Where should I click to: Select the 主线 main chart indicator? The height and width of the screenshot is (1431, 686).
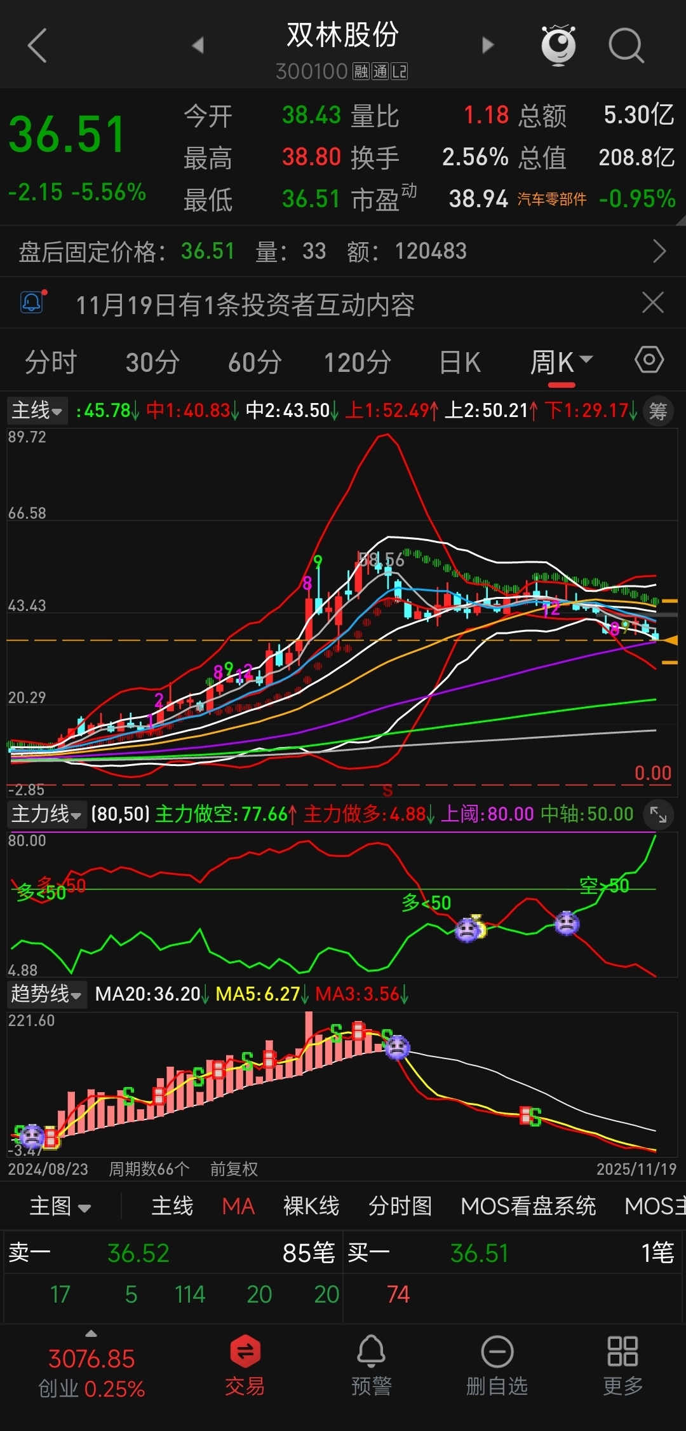coord(172,1206)
